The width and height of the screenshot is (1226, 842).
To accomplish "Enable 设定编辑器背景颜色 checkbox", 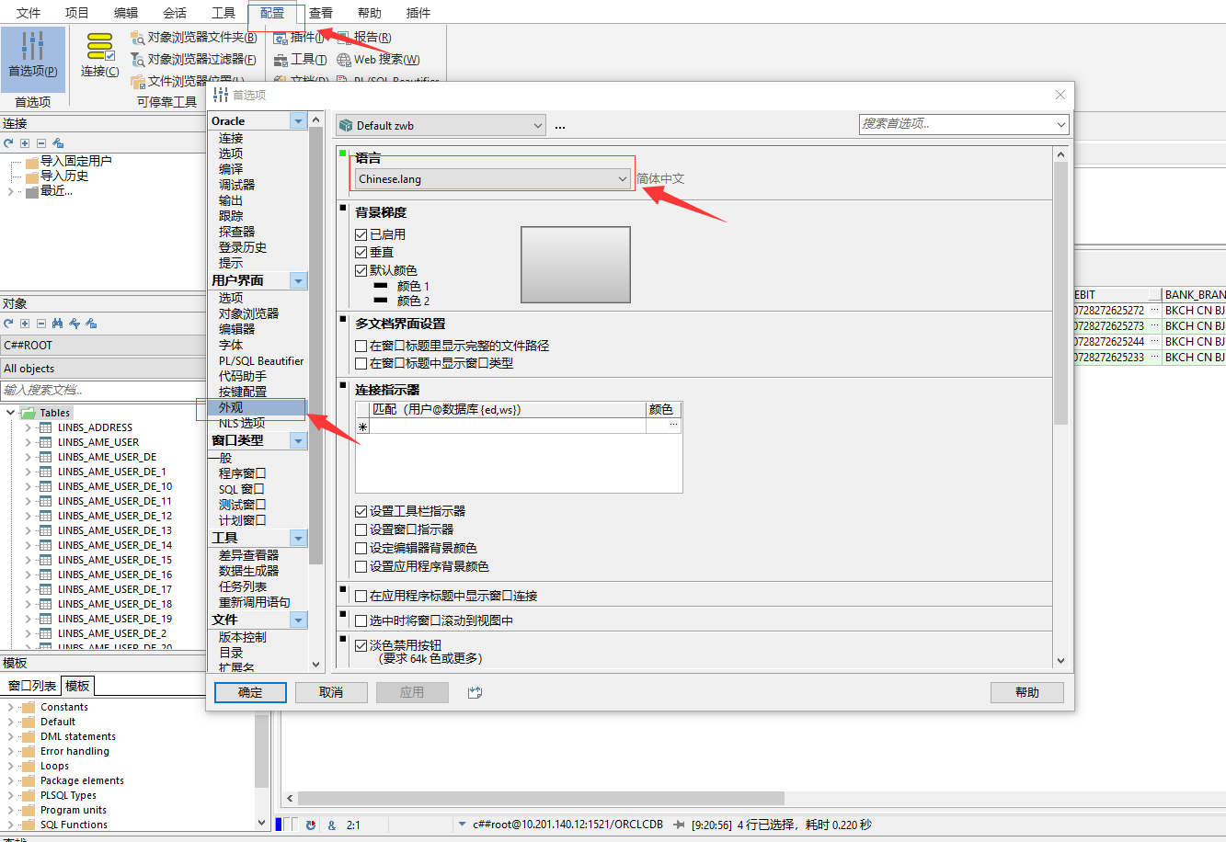I will [x=361, y=549].
